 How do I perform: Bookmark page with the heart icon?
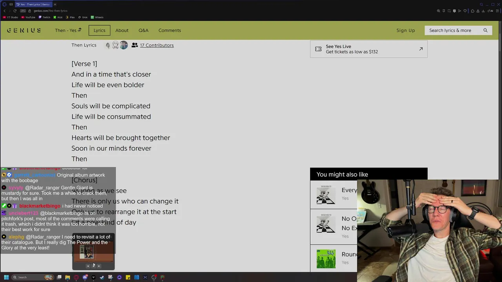click(465, 11)
